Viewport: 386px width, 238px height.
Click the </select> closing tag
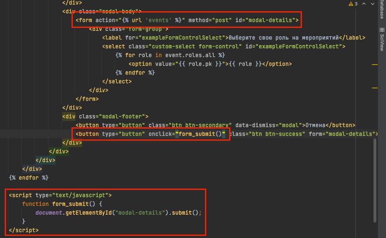coord(117,81)
